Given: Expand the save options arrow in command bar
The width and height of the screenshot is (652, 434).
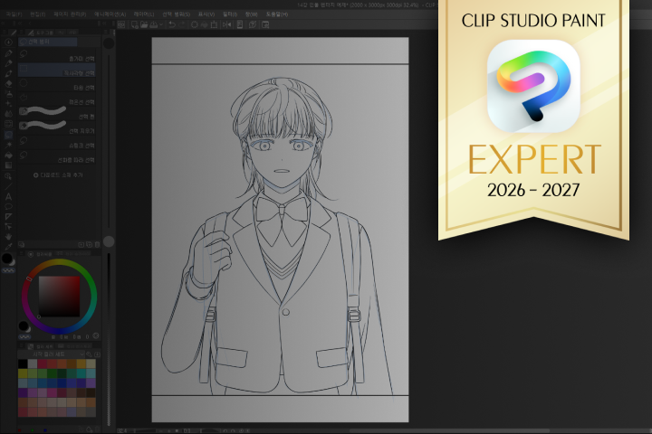Looking at the screenshot, I should (x=161, y=25).
